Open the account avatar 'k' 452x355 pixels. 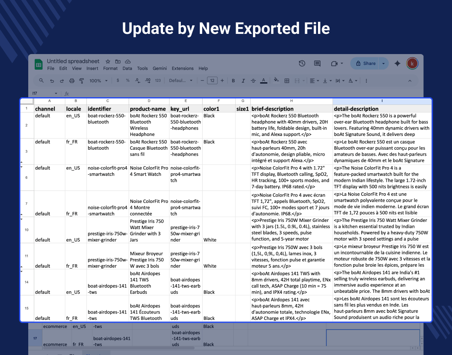(x=412, y=63)
